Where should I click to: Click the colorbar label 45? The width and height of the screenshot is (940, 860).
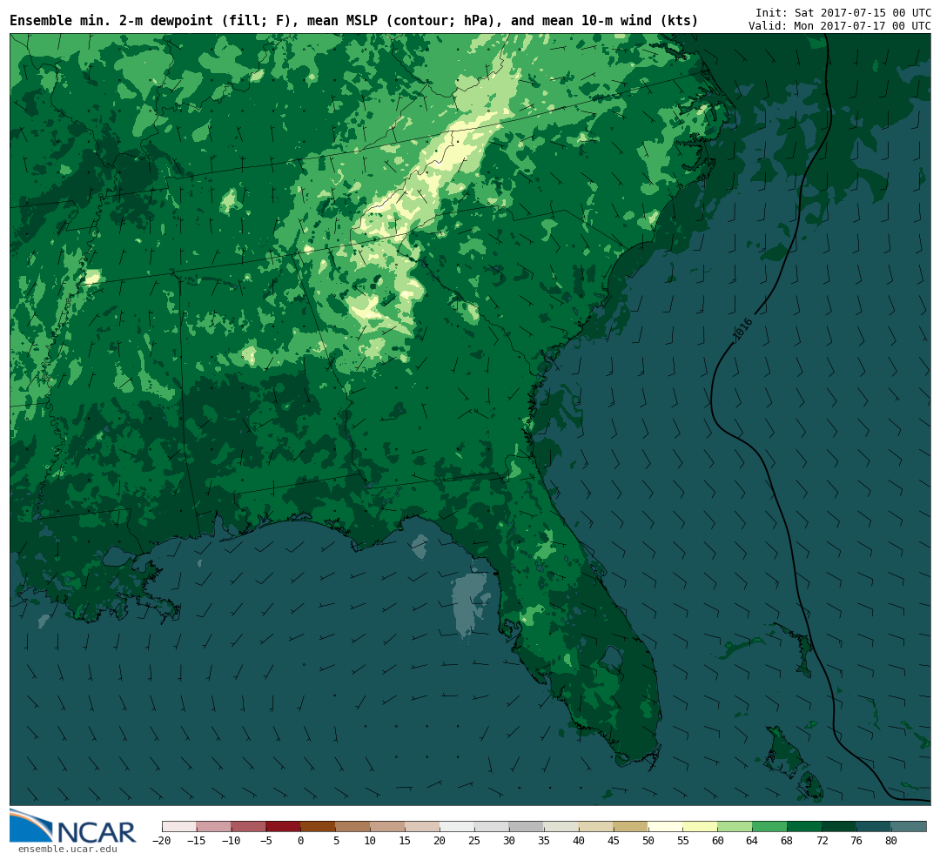point(614,841)
